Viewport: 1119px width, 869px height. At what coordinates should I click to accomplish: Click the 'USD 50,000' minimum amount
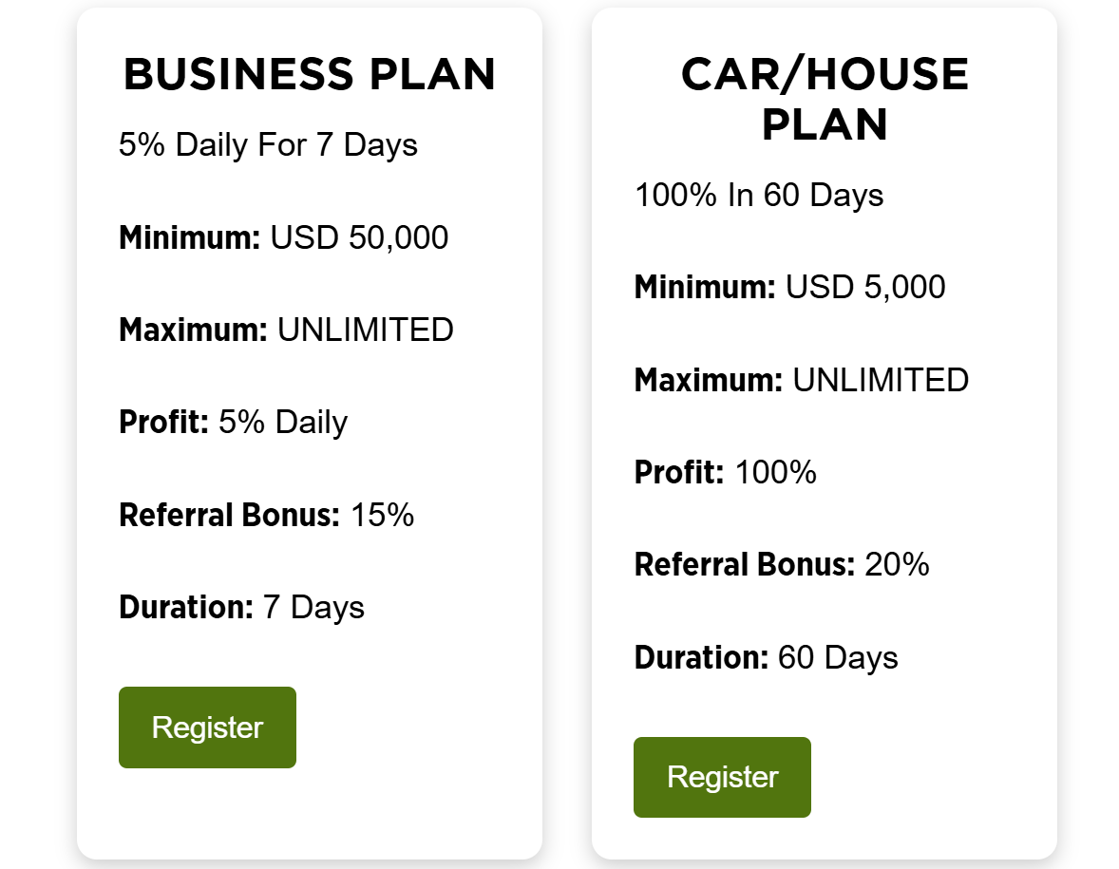(359, 237)
